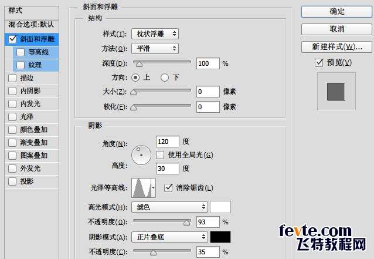The image size is (374, 259).
Task: Toggle the 预览 preview checkbox
Action: pos(319,63)
